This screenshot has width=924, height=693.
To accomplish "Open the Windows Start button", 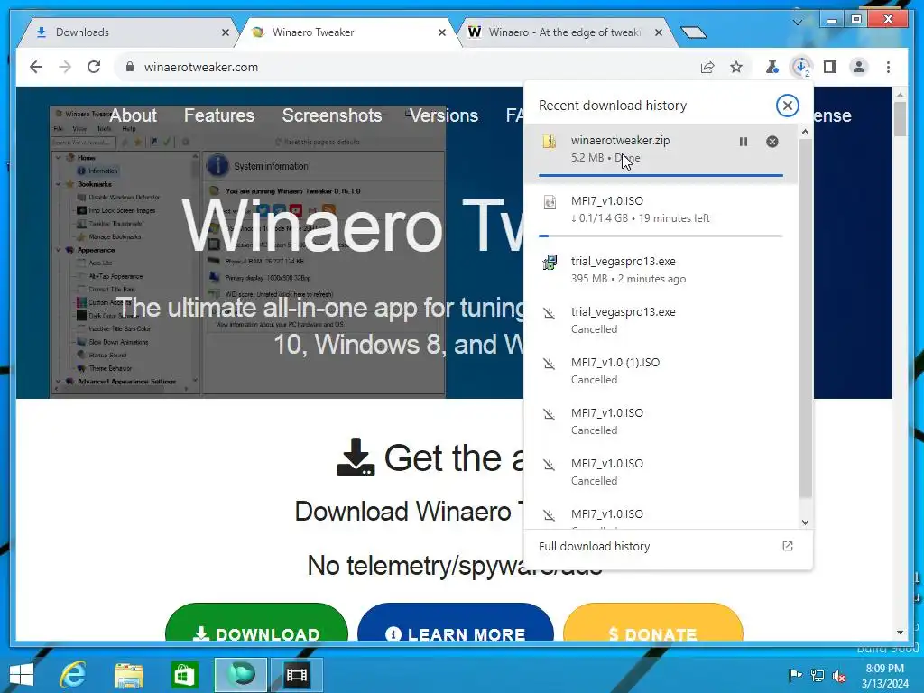I will (x=22, y=675).
